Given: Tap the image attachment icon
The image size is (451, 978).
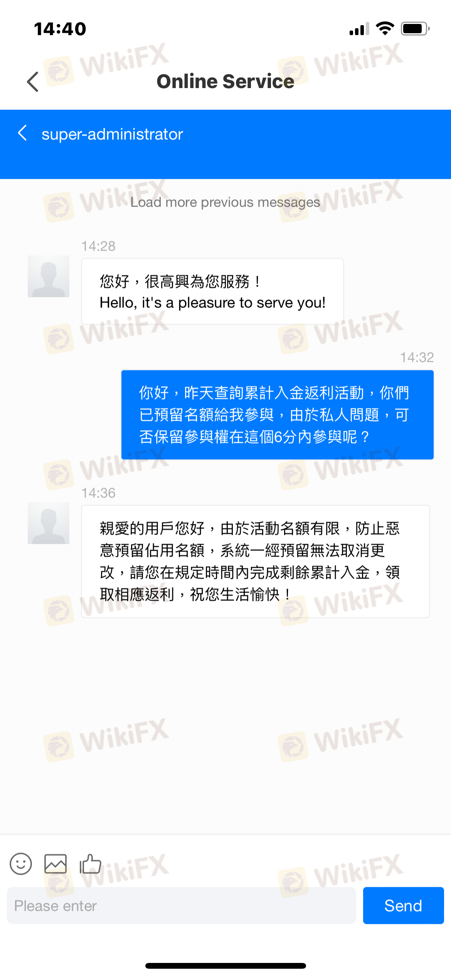Looking at the screenshot, I should (x=56, y=864).
